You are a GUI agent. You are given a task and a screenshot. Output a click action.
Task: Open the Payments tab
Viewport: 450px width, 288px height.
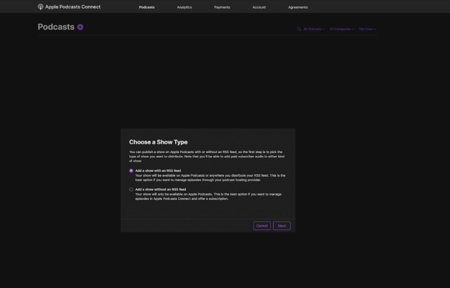(x=222, y=7)
